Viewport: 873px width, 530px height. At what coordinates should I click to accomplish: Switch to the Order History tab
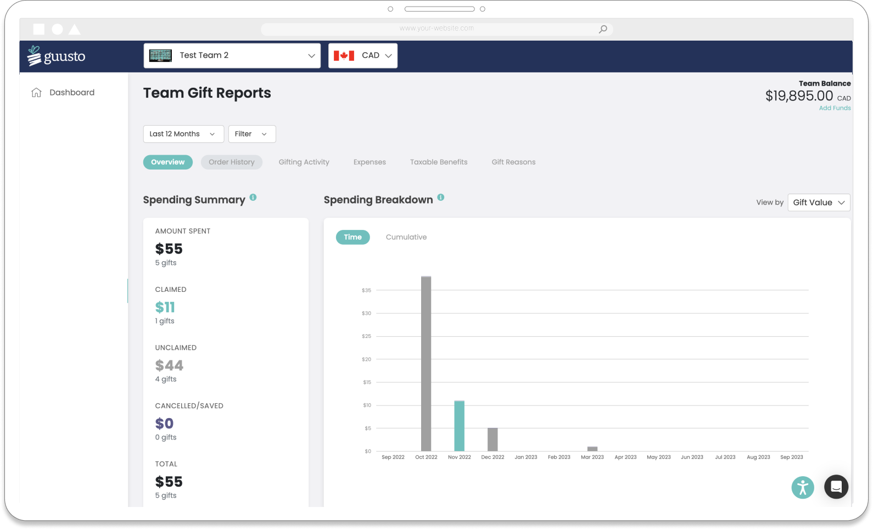(231, 162)
